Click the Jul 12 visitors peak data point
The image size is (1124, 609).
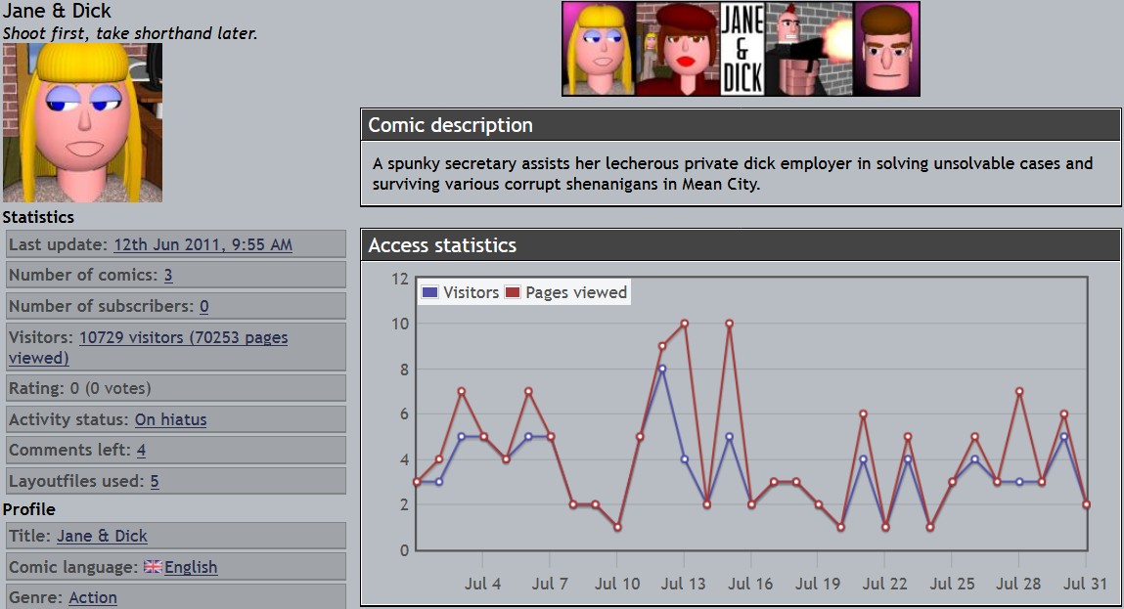click(662, 369)
